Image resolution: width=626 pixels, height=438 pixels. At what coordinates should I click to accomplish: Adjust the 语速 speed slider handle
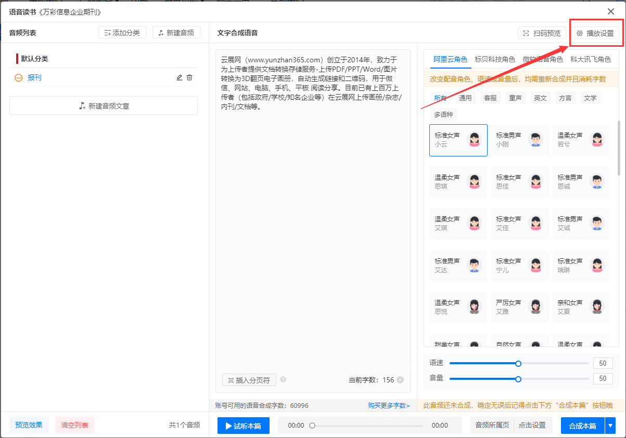click(518, 364)
